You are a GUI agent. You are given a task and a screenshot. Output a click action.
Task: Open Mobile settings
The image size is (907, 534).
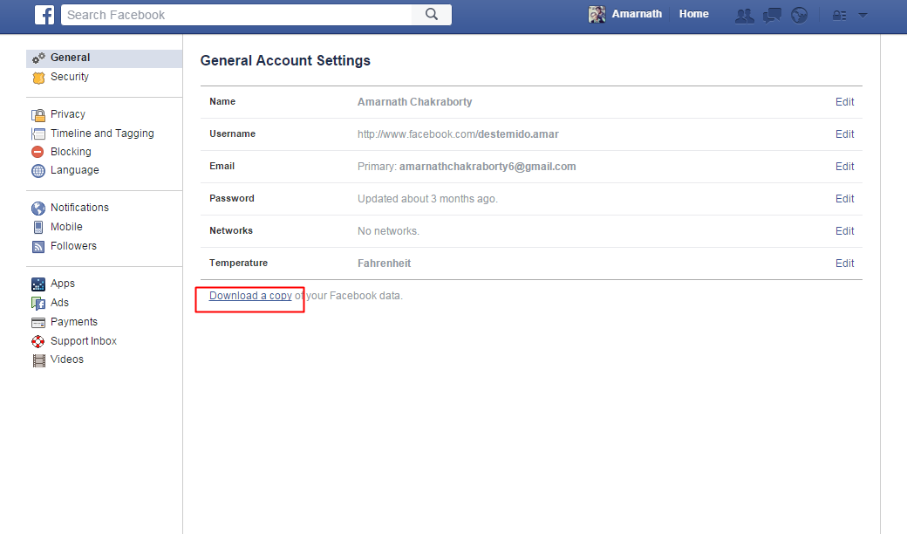click(66, 227)
